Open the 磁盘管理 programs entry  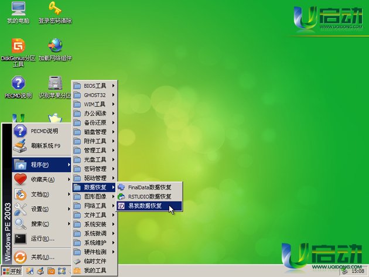[x=94, y=132]
